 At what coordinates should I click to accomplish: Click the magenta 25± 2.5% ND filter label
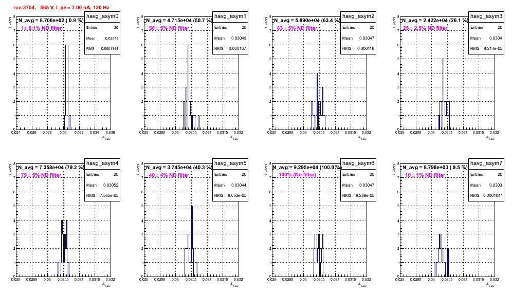coord(425,28)
